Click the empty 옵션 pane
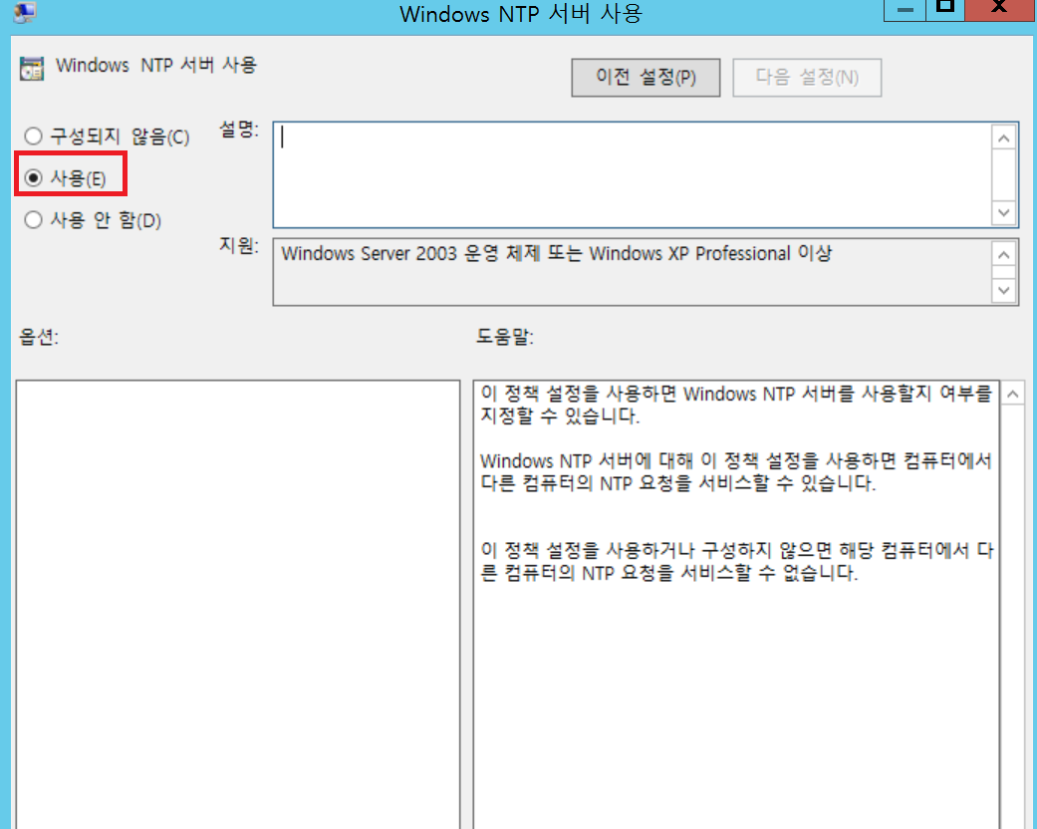The height and width of the screenshot is (829, 1037). point(238,604)
